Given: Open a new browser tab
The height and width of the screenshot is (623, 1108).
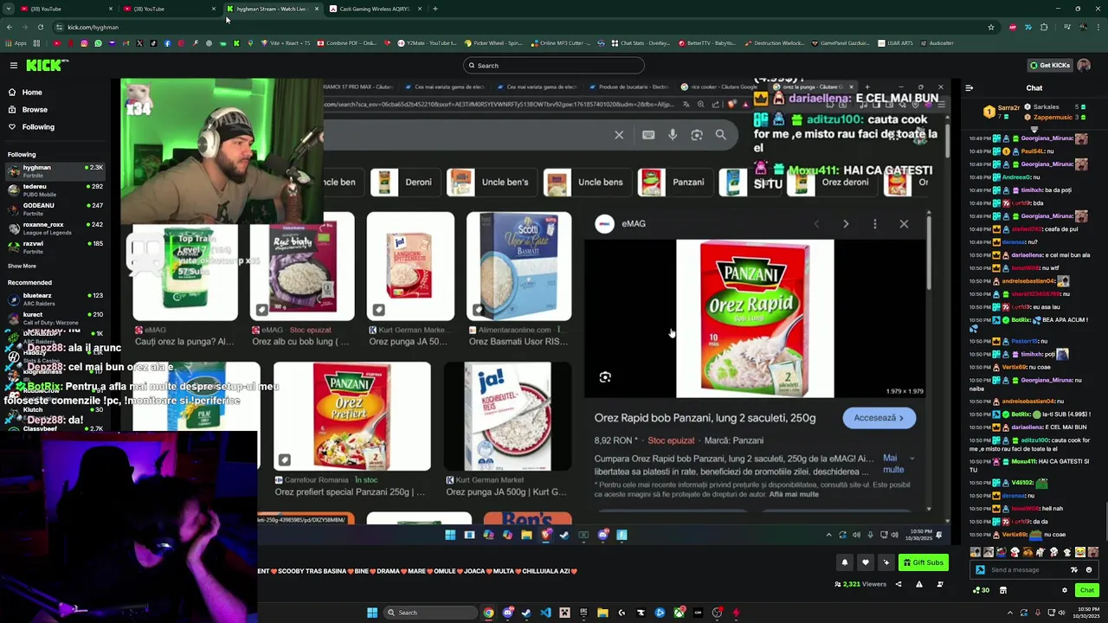Looking at the screenshot, I should pyautogui.click(x=435, y=9).
